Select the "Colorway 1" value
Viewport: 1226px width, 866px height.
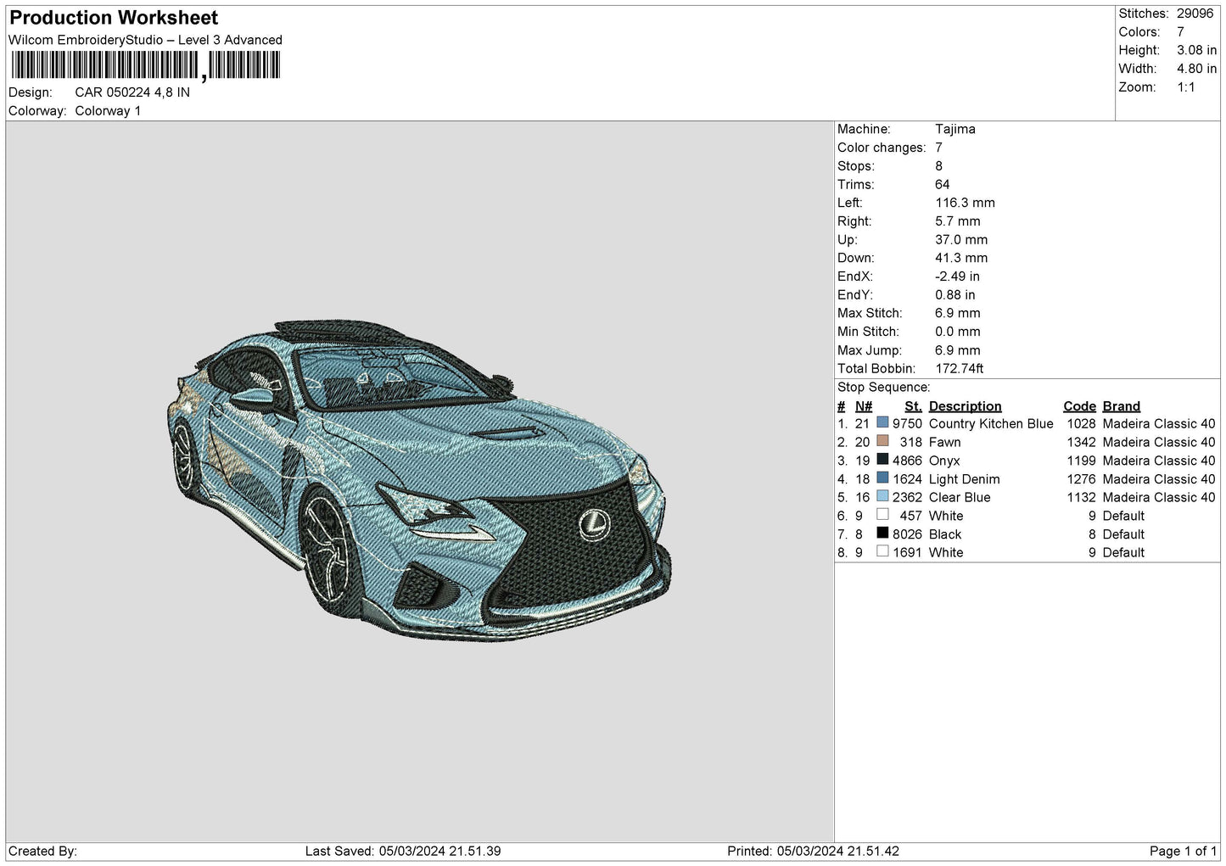[108, 111]
